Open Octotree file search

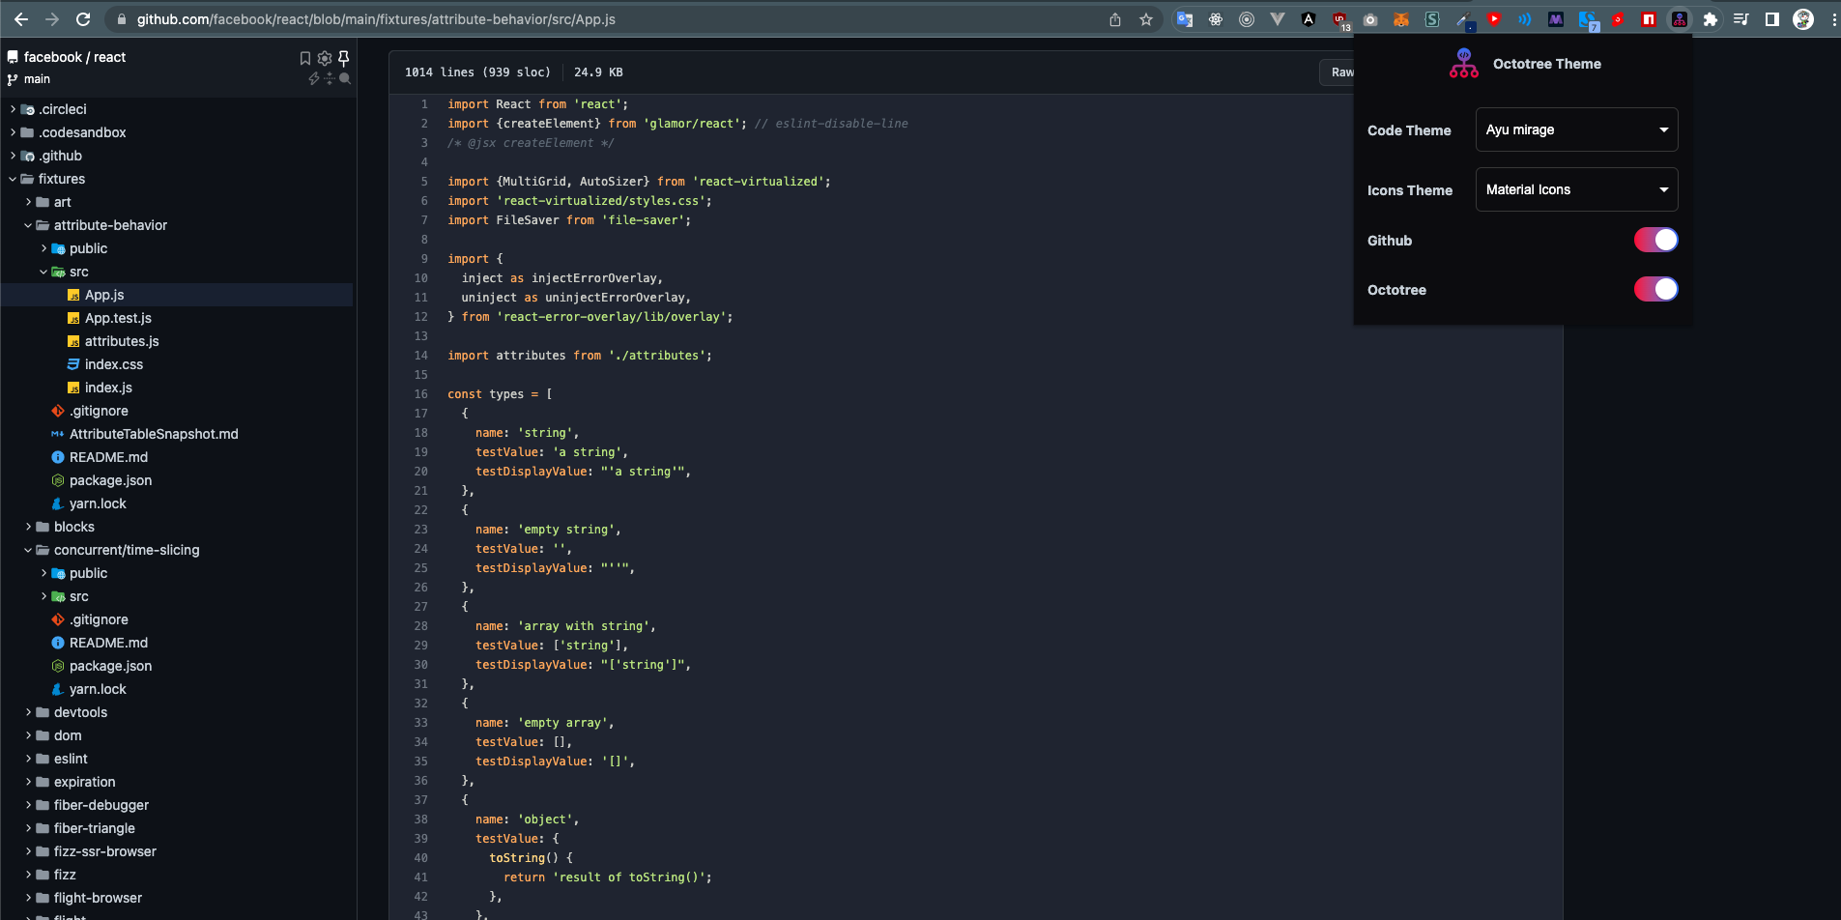pyautogui.click(x=345, y=78)
